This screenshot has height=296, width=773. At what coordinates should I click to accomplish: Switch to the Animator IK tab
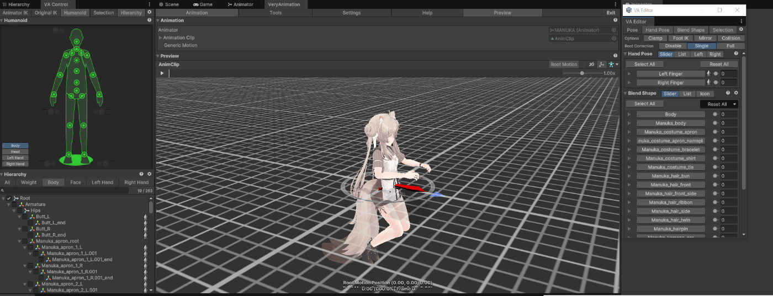(15, 12)
